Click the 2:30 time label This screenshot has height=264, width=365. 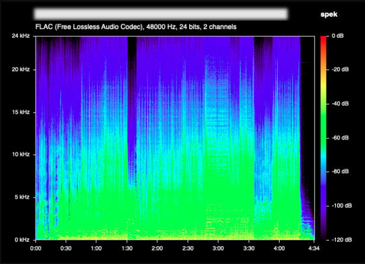188,249
